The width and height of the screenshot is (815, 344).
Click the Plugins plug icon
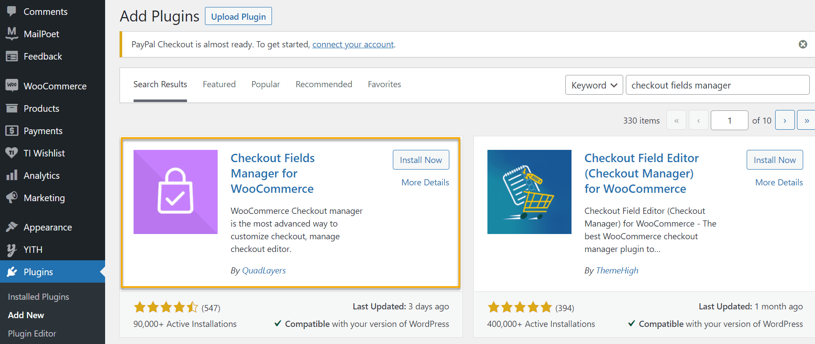(x=12, y=272)
